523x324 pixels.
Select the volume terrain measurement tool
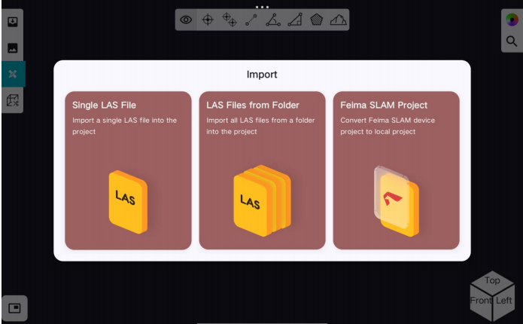[x=339, y=20]
